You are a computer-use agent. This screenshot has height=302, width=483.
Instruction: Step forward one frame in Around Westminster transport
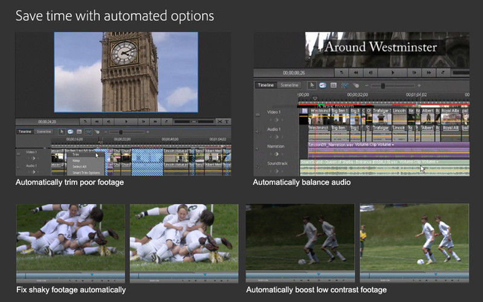(415, 72)
